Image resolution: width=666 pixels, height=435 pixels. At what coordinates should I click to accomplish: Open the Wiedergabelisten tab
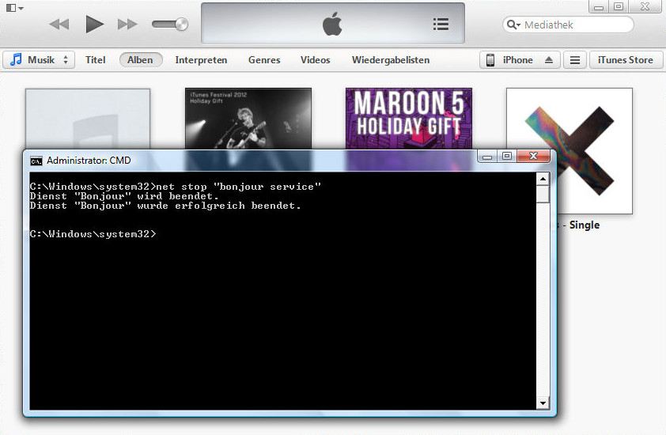(x=390, y=60)
